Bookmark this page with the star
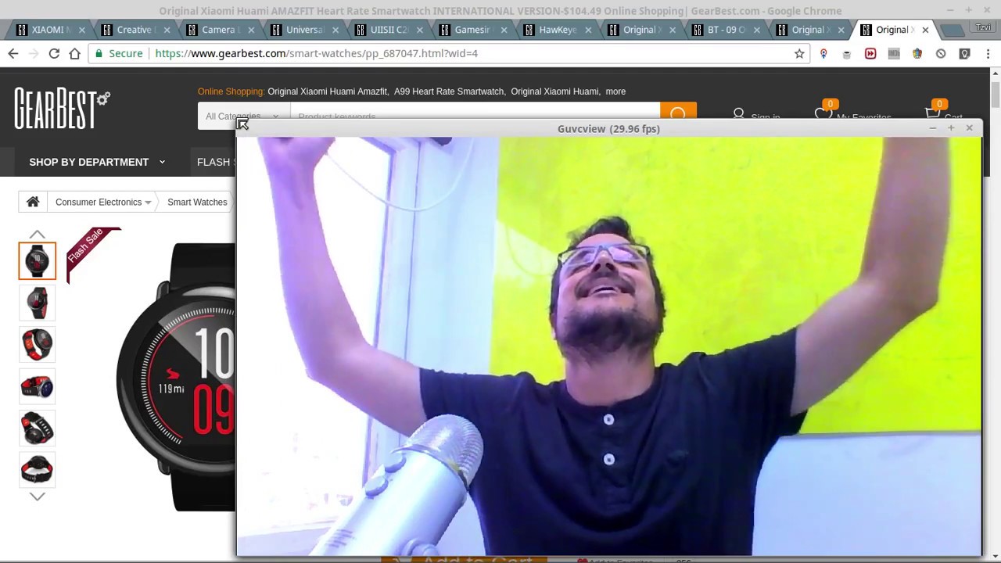 799,53
